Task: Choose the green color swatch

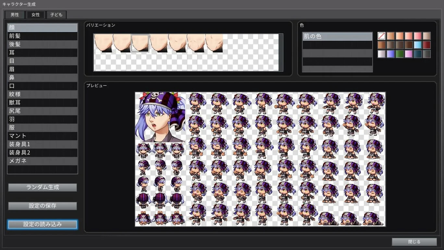Action: 400,54
